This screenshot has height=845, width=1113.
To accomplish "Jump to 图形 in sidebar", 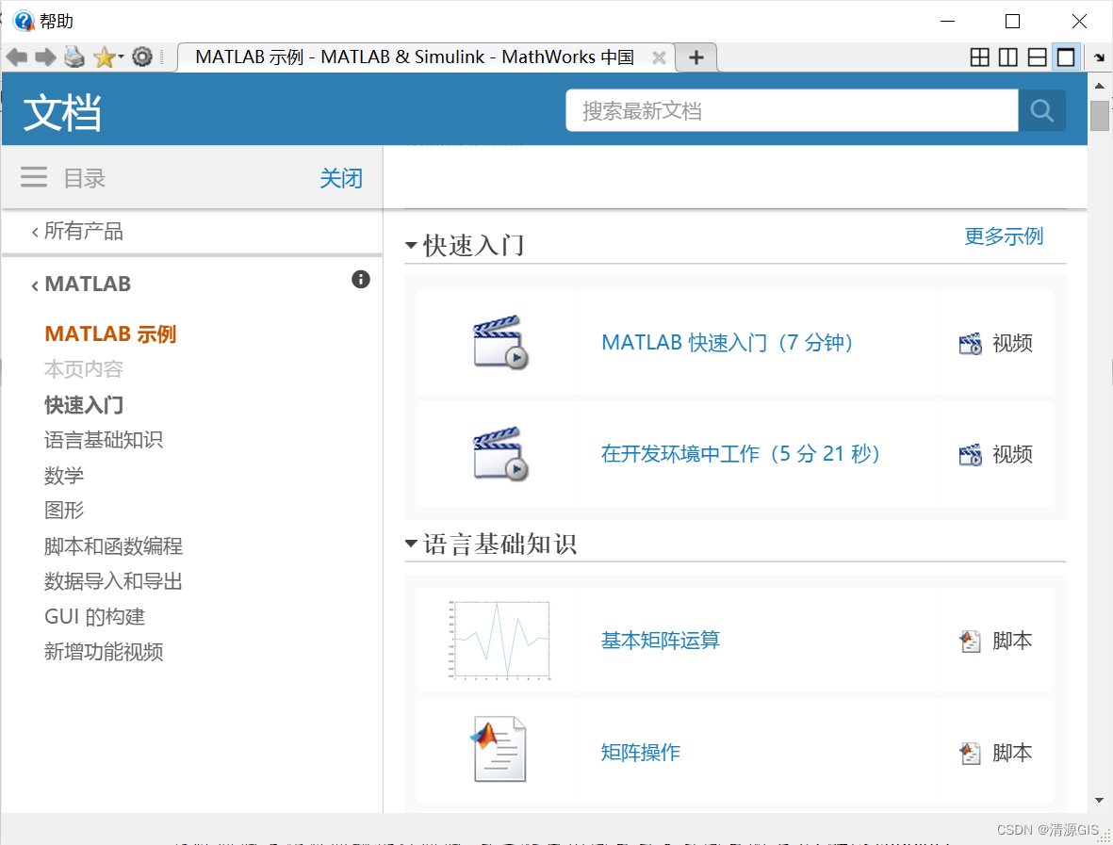I will click(64, 511).
